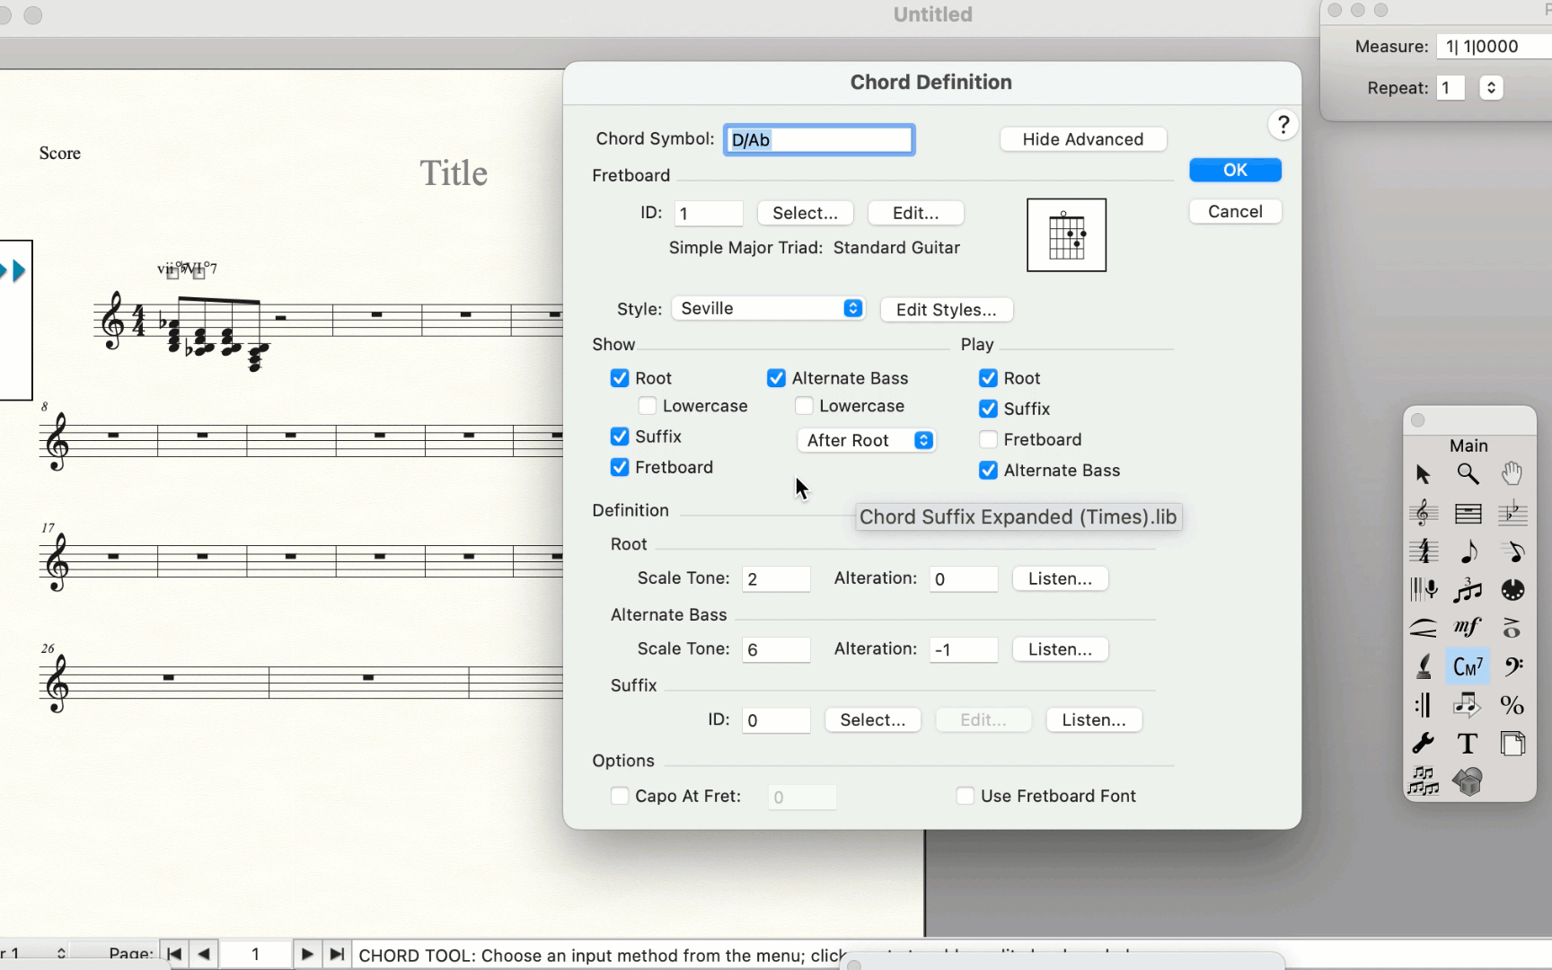The height and width of the screenshot is (970, 1552).
Task: Select the Selection arrow tool in Main palette
Action: (x=1423, y=474)
